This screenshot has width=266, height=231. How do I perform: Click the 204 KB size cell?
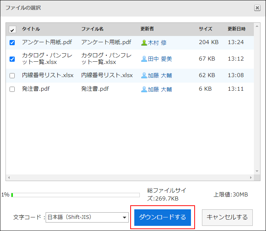pyautogui.click(x=209, y=42)
